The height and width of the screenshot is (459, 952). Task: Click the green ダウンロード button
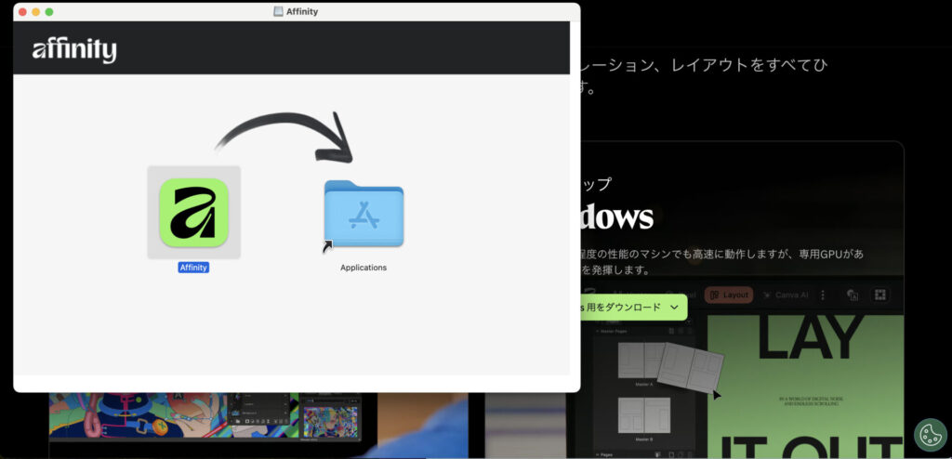coord(625,307)
